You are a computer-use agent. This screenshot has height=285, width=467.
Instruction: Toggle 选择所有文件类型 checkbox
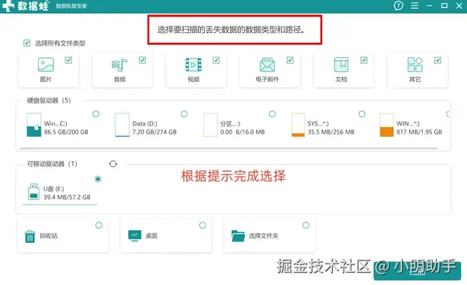click(x=27, y=43)
